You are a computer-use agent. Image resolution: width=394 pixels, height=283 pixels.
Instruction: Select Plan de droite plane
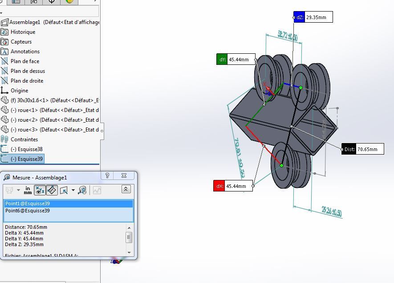tap(27, 81)
